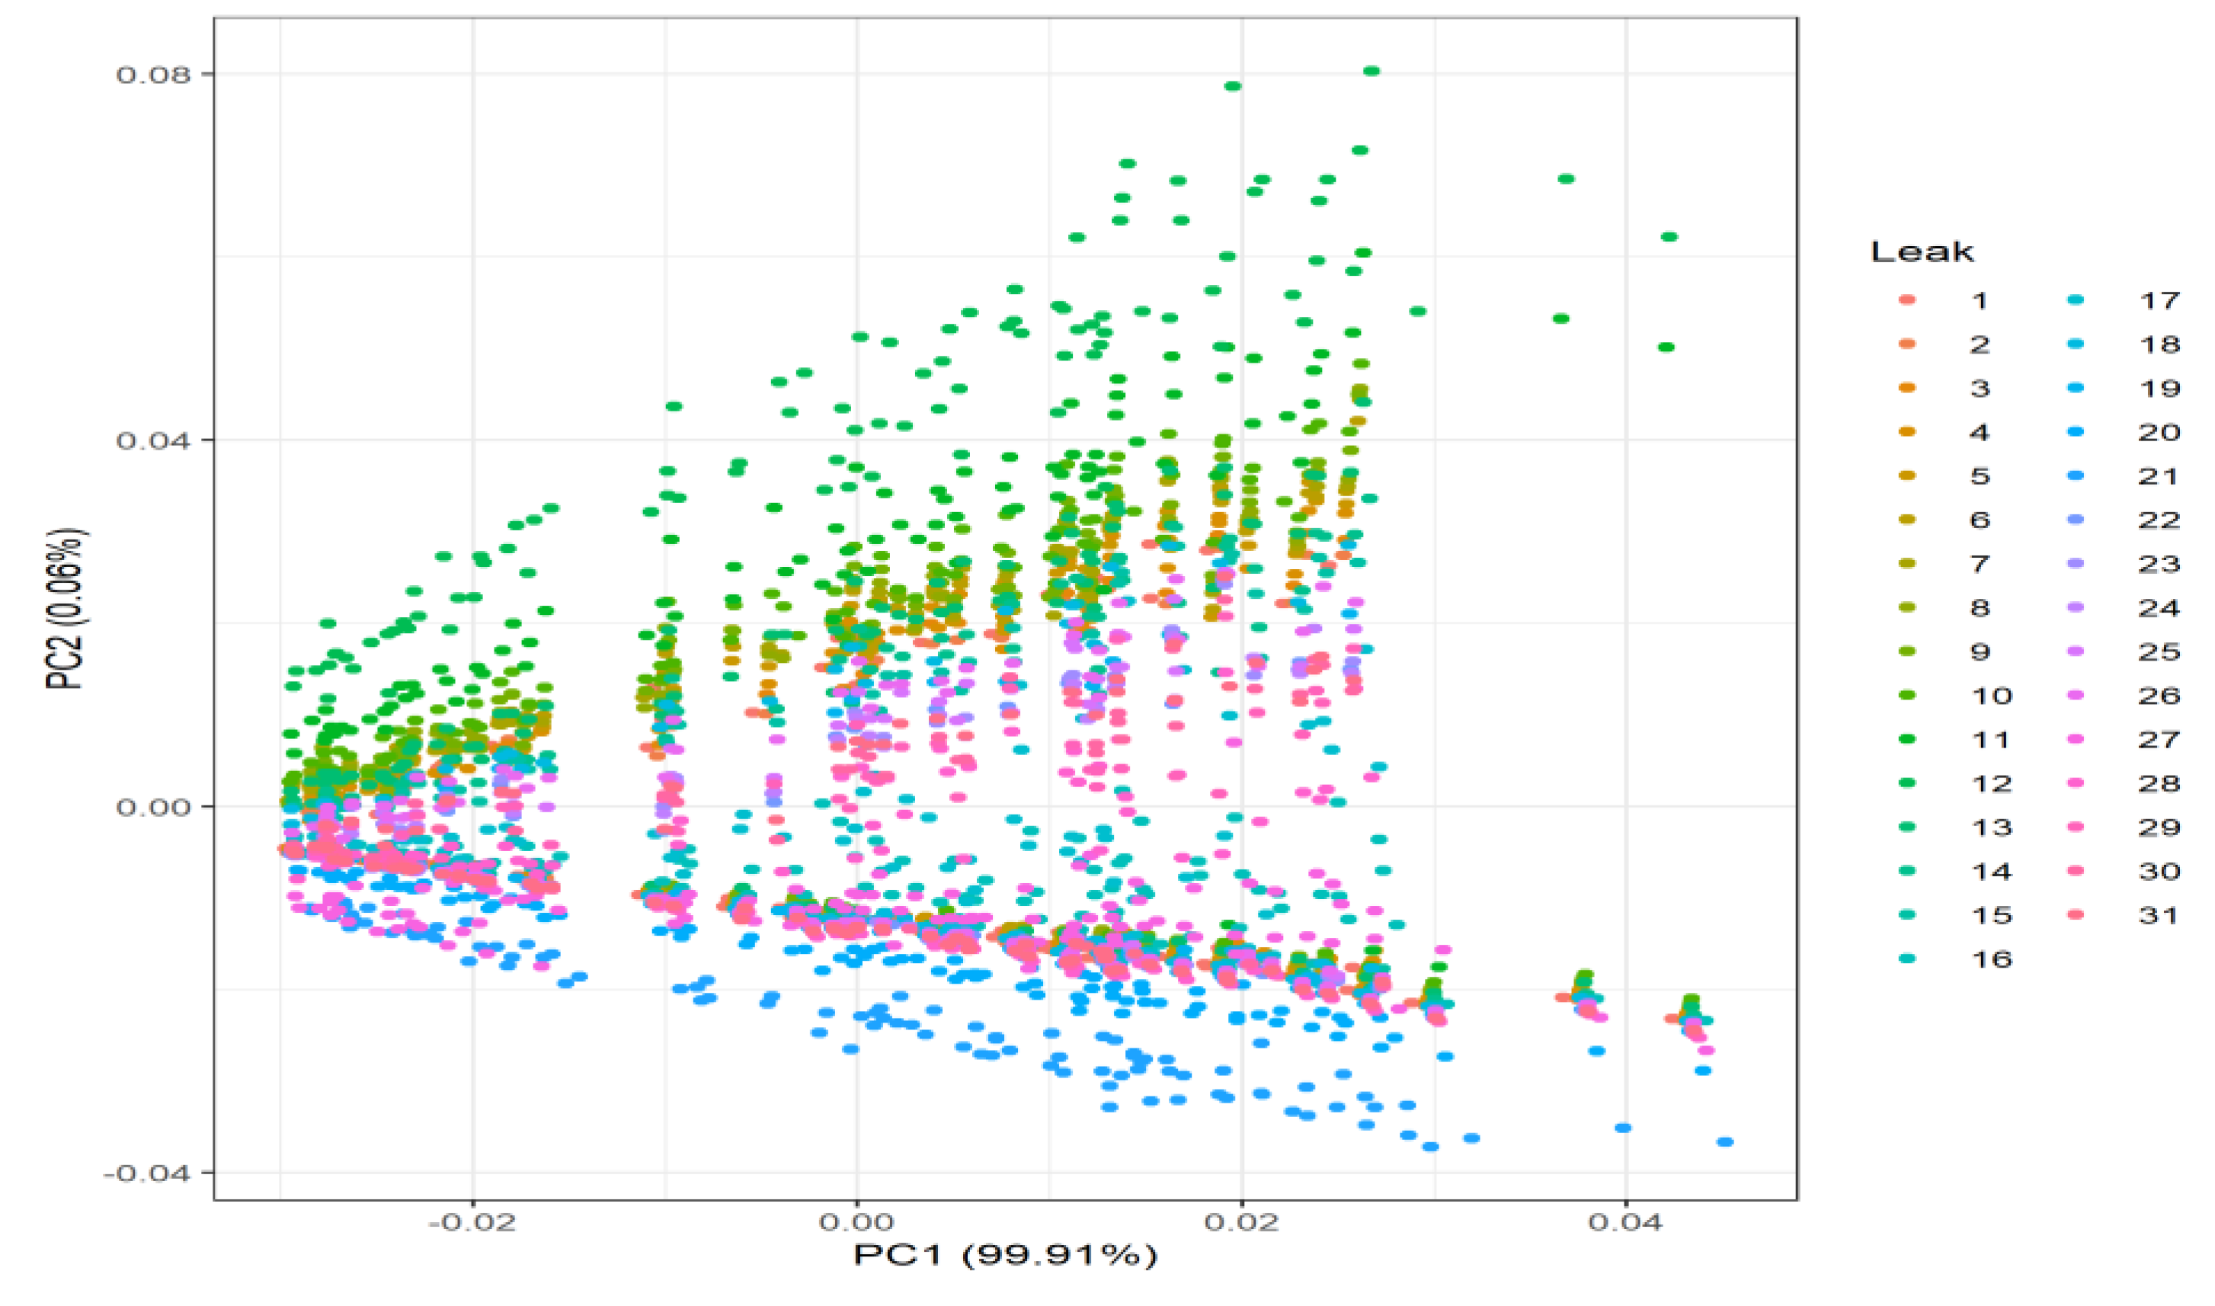Viewport: 2215px width, 1306px height.
Task: Click the -0.04 y-axis tick label
Action: tap(146, 1173)
